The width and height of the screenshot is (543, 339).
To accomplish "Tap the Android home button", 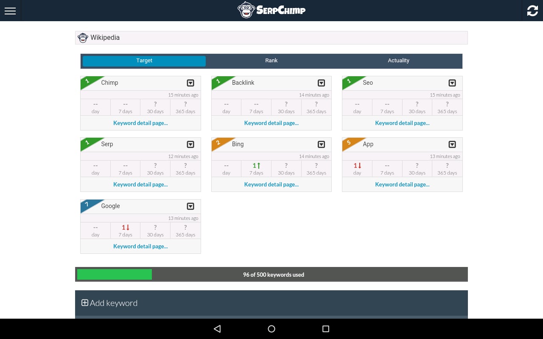I will [271, 329].
